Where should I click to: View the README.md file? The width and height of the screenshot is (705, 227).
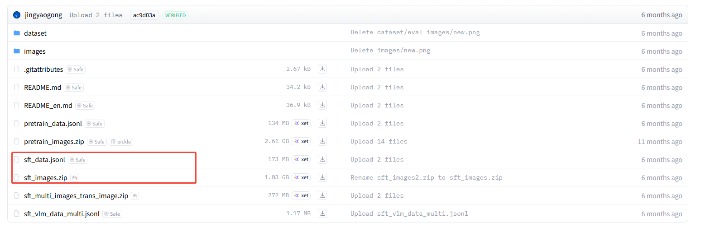pyautogui.click(x=43, y=88)
